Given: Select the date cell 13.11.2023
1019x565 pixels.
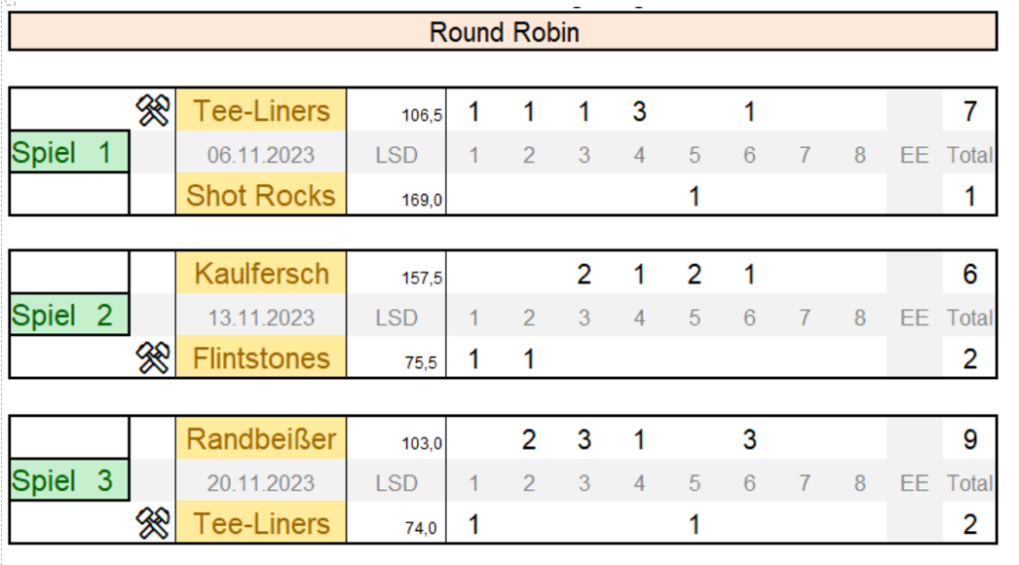Looking at the screenshot, I should [x=261, y=317].
